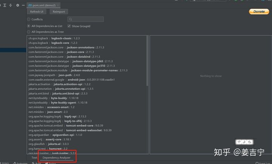
Task: Select jakarta.el : 3.0.3 dependency
Action: (x=49, y=144)
